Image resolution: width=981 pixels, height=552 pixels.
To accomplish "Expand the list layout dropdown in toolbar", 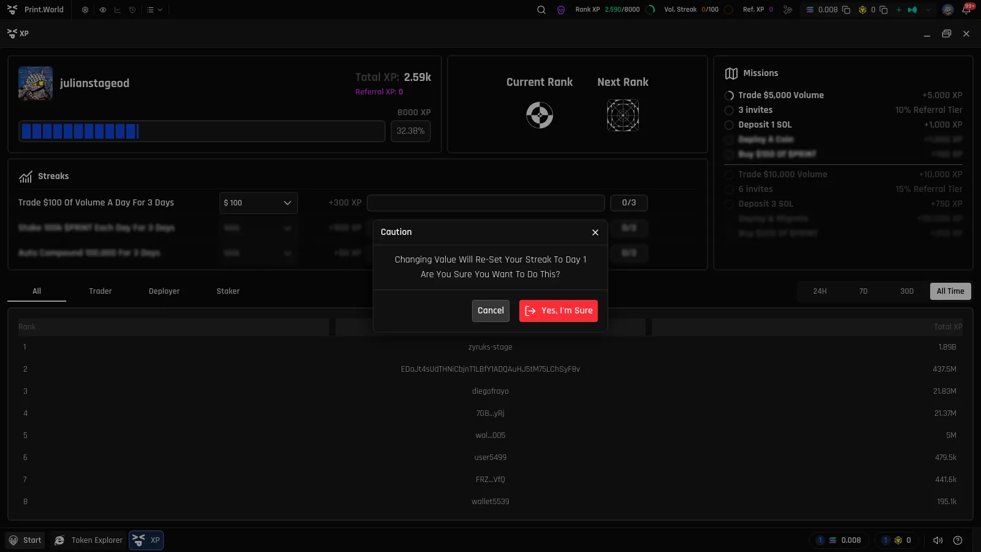I will [155, 10].
